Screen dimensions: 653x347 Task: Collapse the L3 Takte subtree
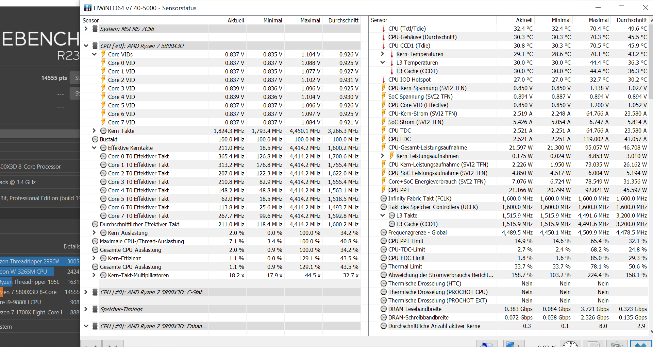coord(383,215)
